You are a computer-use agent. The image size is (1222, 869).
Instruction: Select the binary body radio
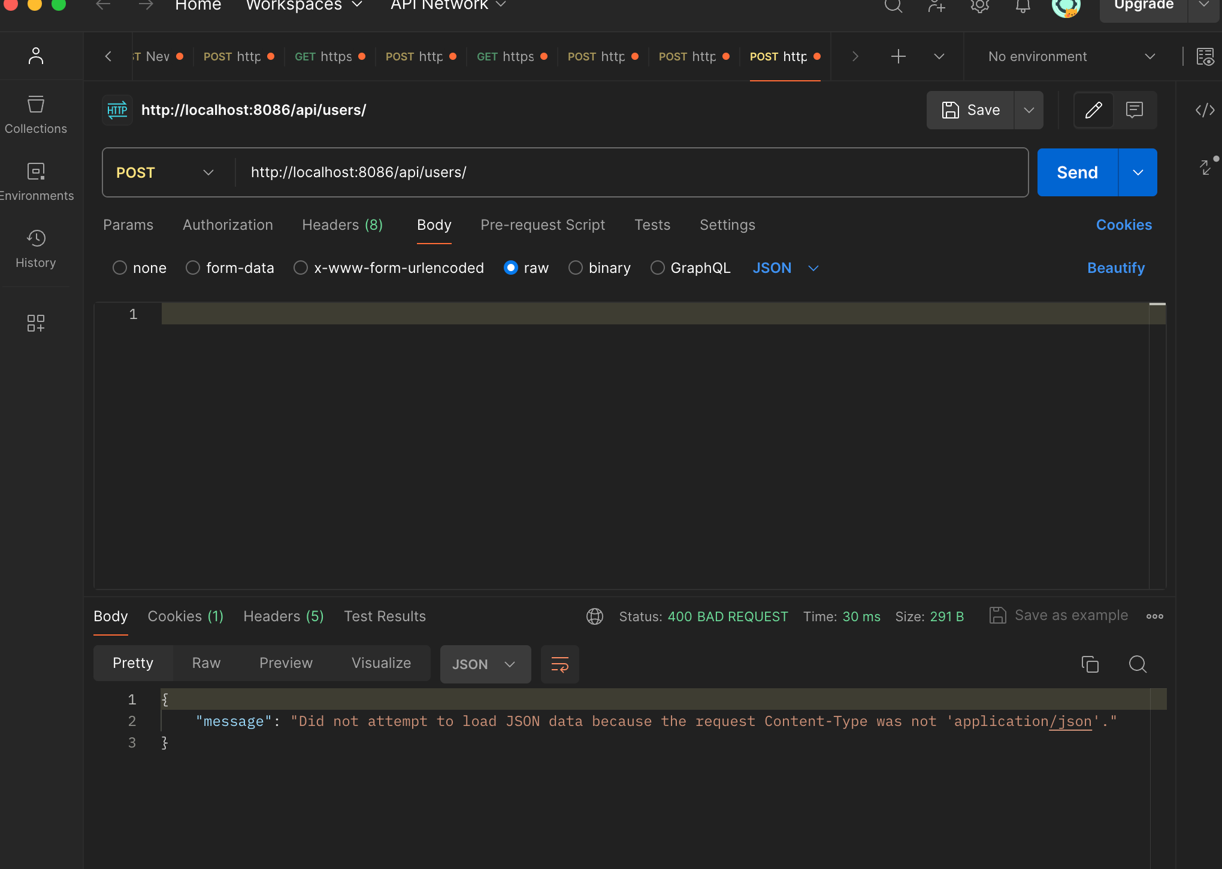click(576, 268)
